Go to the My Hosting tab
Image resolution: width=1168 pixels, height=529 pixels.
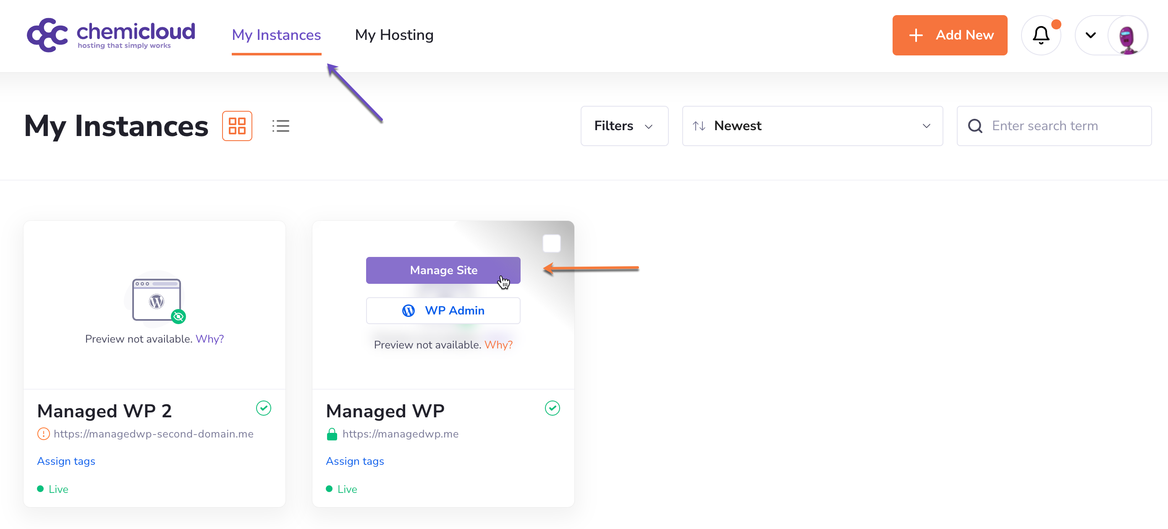pyautogui.click(x=394, y=35)
